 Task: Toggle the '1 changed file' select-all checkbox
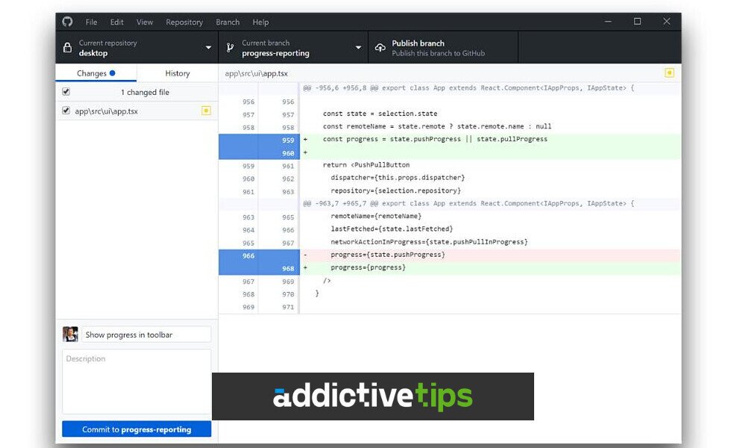pyautogui.click(x=66, y=91)
